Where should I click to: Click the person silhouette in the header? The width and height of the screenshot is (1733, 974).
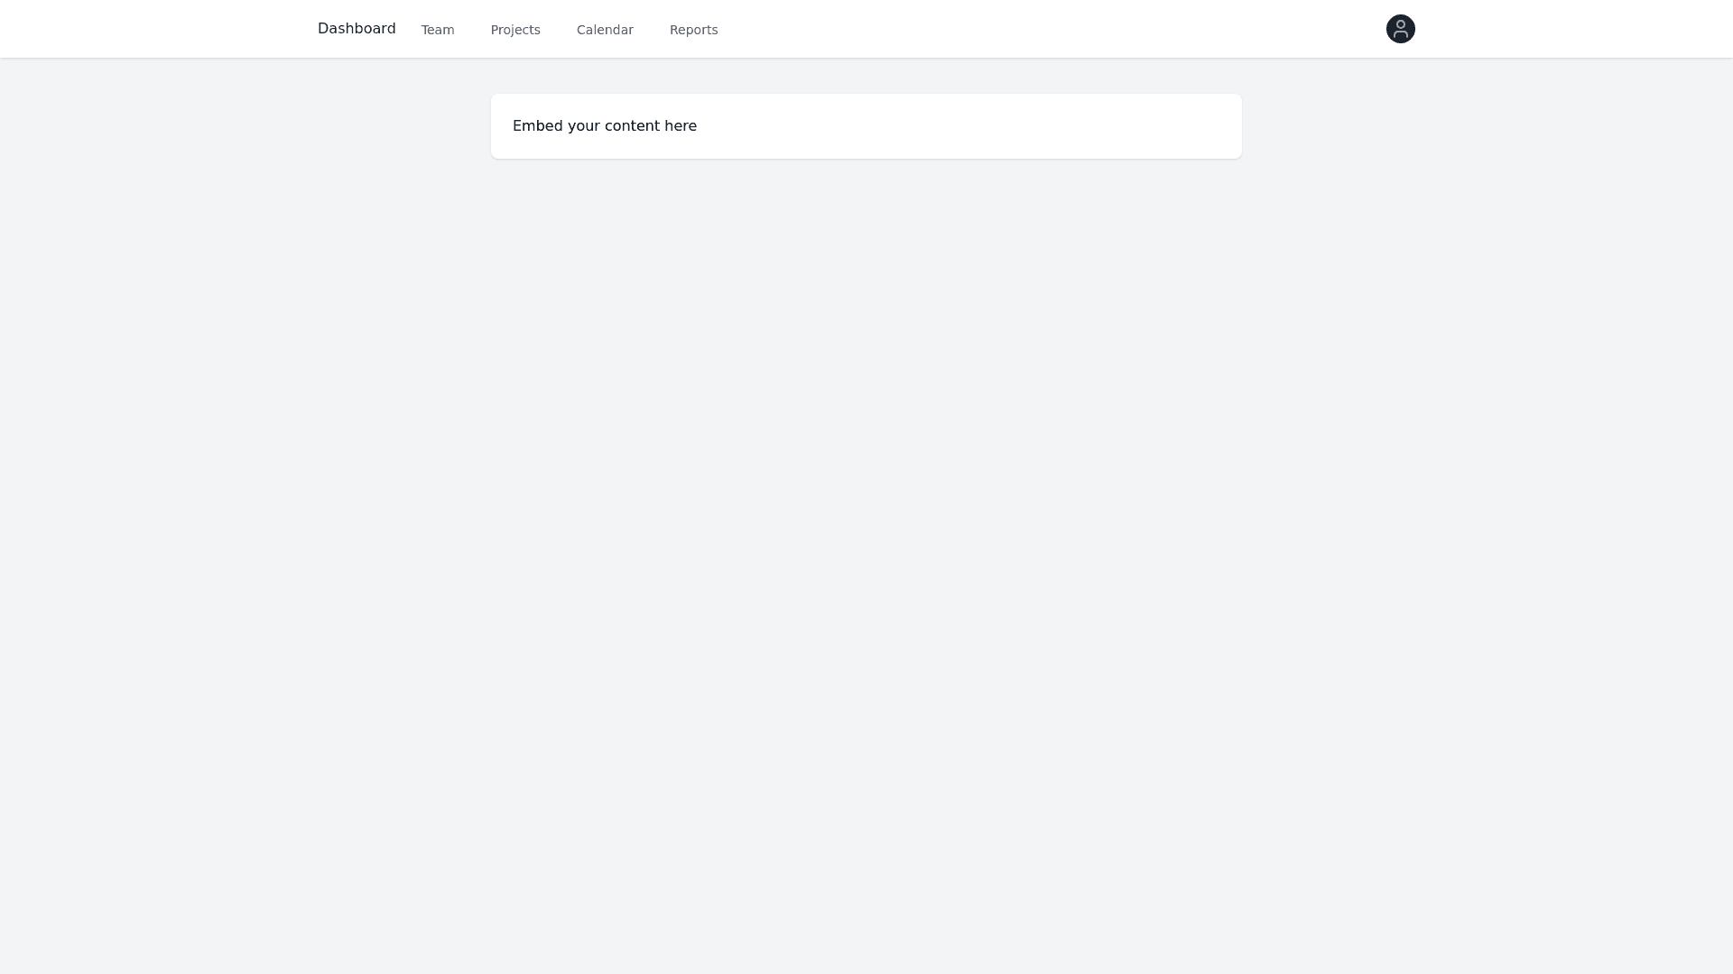coord(1400,29)
